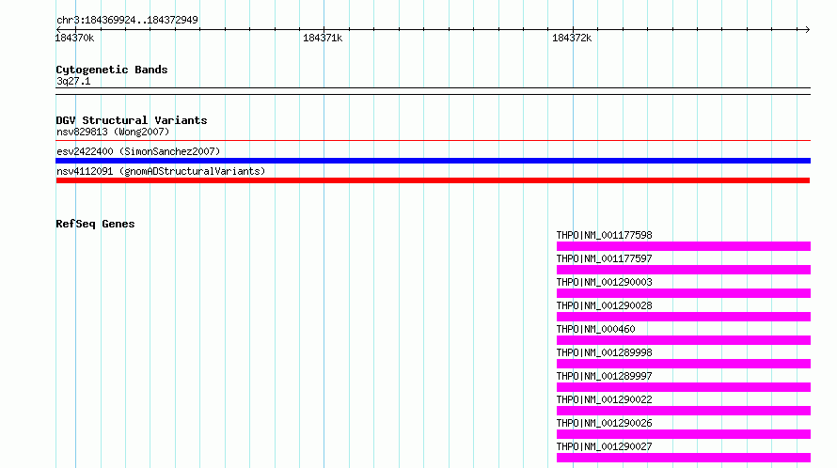The width and height of the screenshot is (837, 468).
Task: Select the 3q27.1 band label
Action: coord(73,81)
